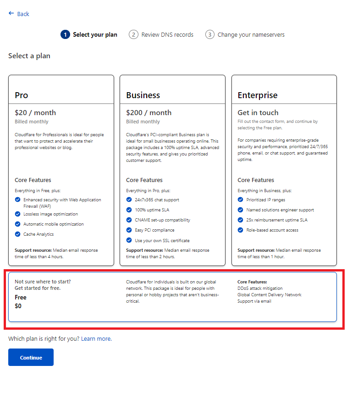Open the Review DNS records step
Viewport: 352px width, 393px height.
pos(167,35)
